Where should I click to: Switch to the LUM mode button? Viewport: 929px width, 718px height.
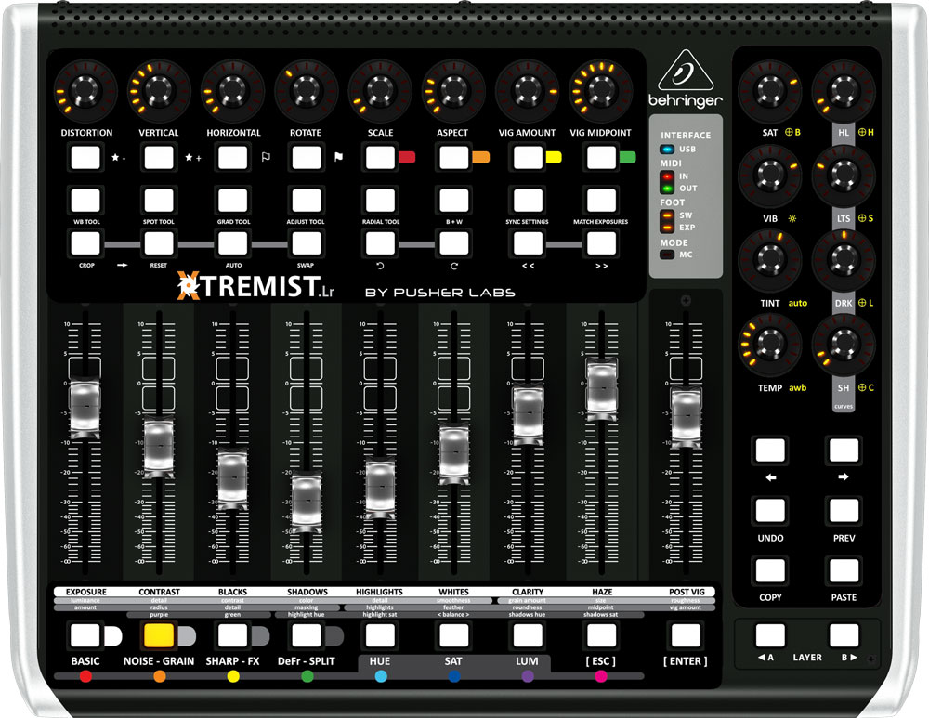point(528,635)
